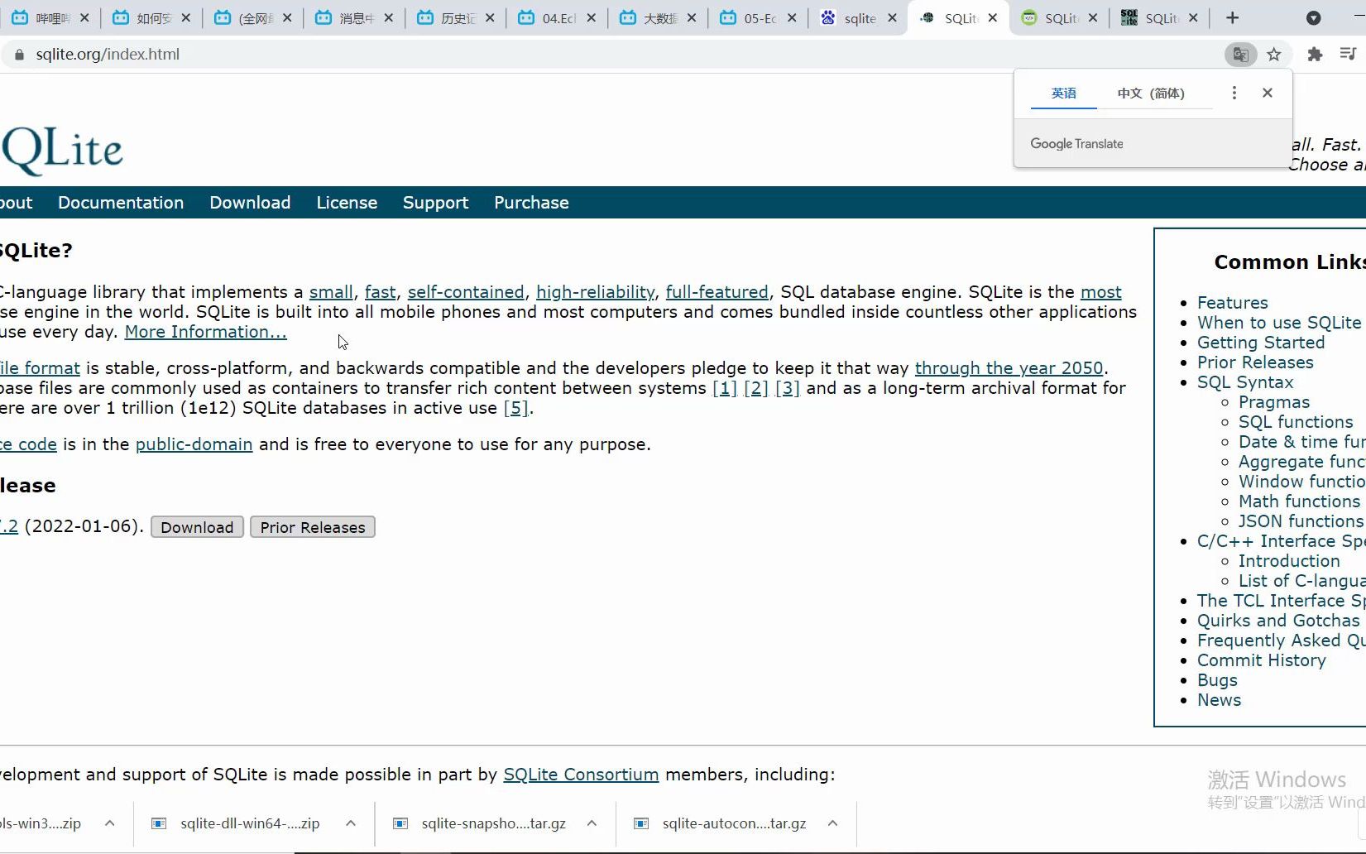Open Prior Releases in Common Links

pyautogui.click(x=1255, y=362)
